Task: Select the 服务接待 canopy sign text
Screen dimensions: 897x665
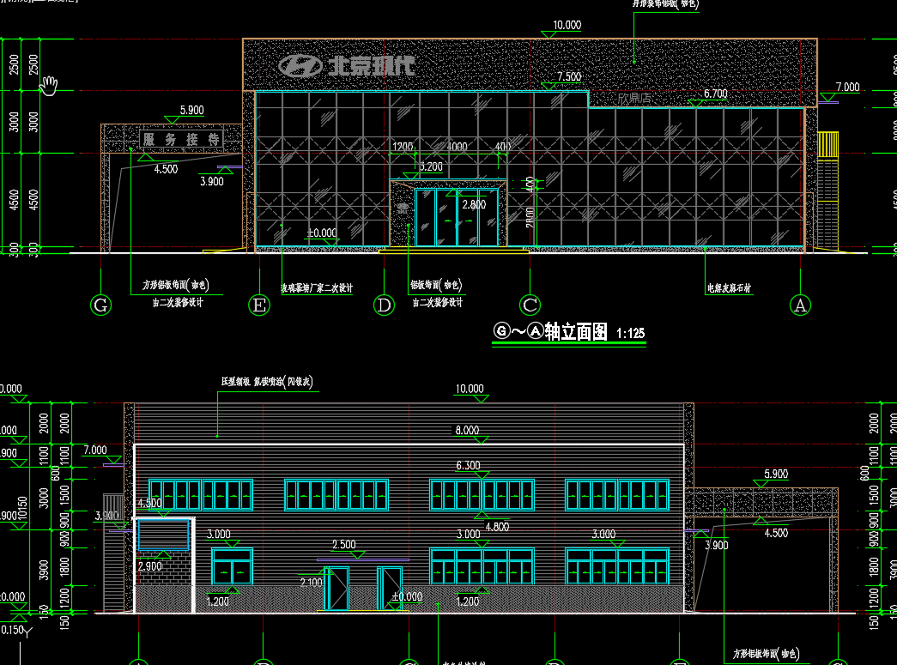Action: click(181, 139)
